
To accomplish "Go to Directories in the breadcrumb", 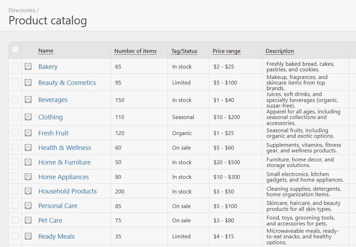I will (x=22, y=10).
